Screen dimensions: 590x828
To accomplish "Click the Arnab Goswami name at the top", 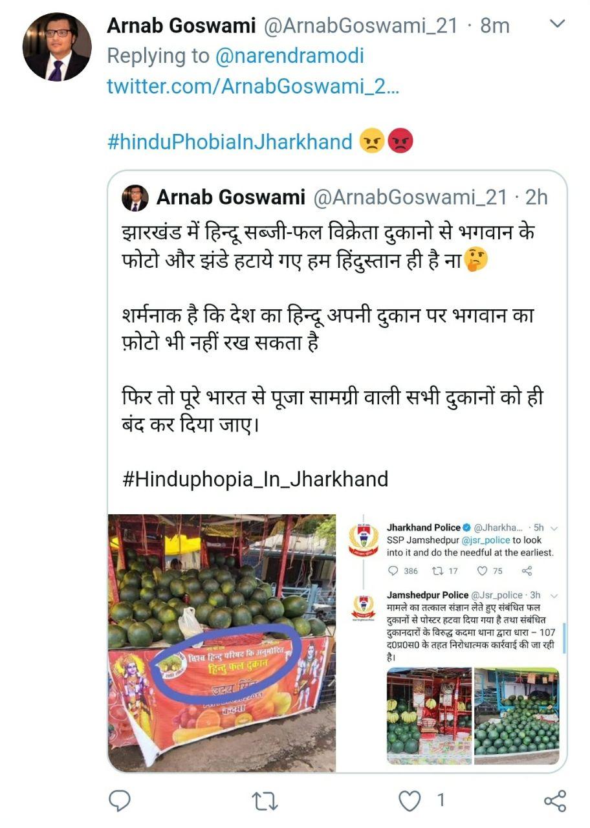I will click(182, 26).
